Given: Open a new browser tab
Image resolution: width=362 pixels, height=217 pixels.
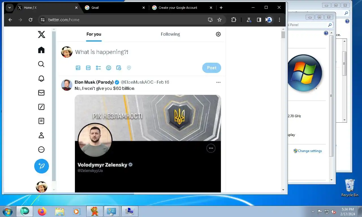Looking at the screenshot, I should [x=221, y=8].
